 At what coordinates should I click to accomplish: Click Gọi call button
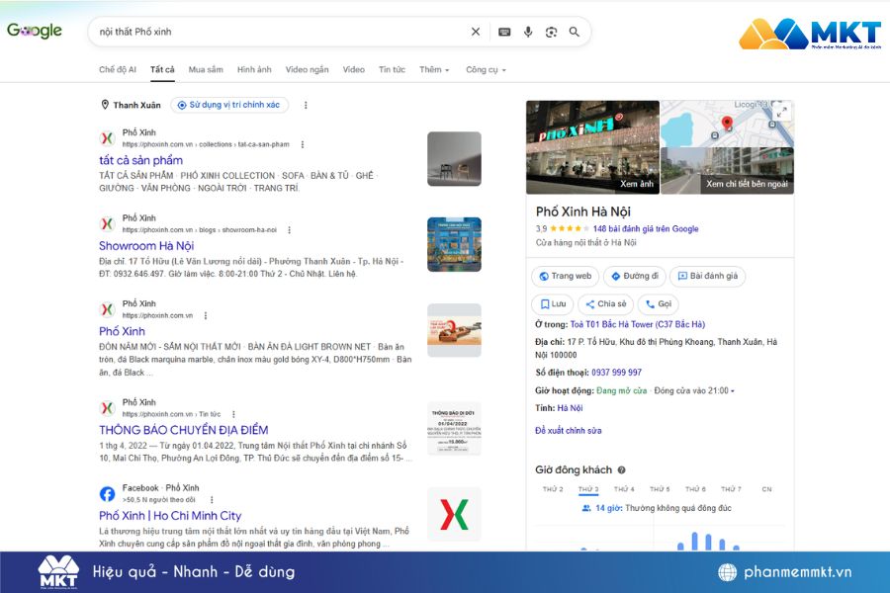(659, 304)
